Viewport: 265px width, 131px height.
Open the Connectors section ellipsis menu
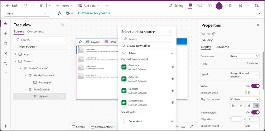pyautogui.click(x=172, y=121)
